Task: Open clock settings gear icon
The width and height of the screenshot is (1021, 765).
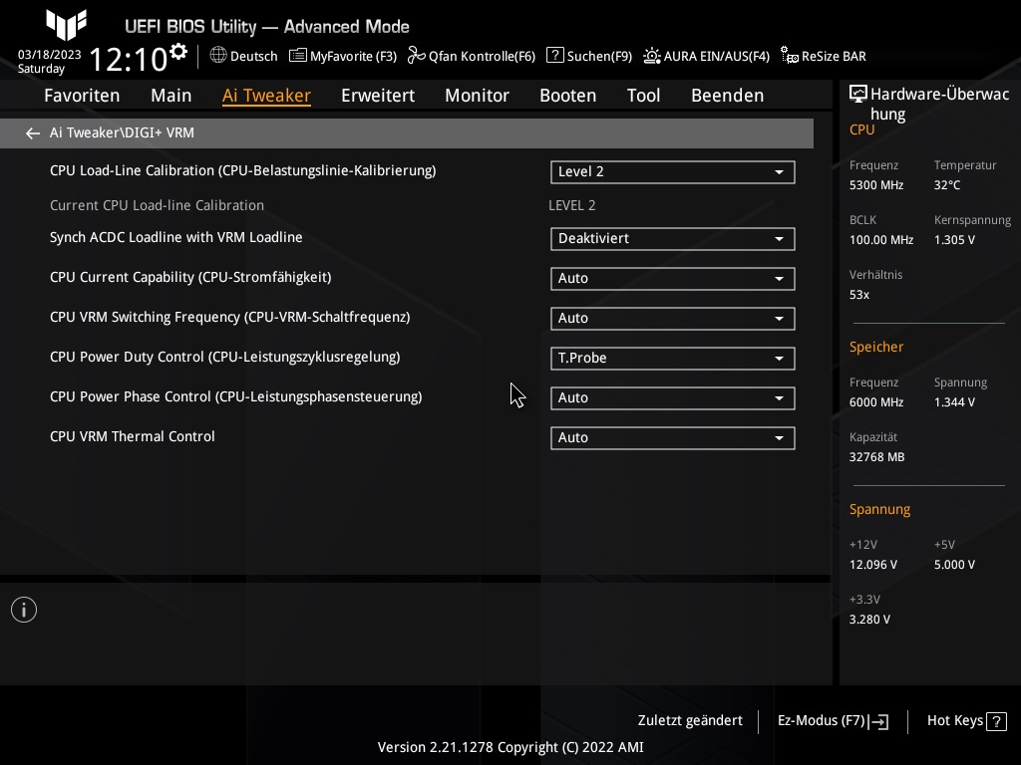Action: 178,52
